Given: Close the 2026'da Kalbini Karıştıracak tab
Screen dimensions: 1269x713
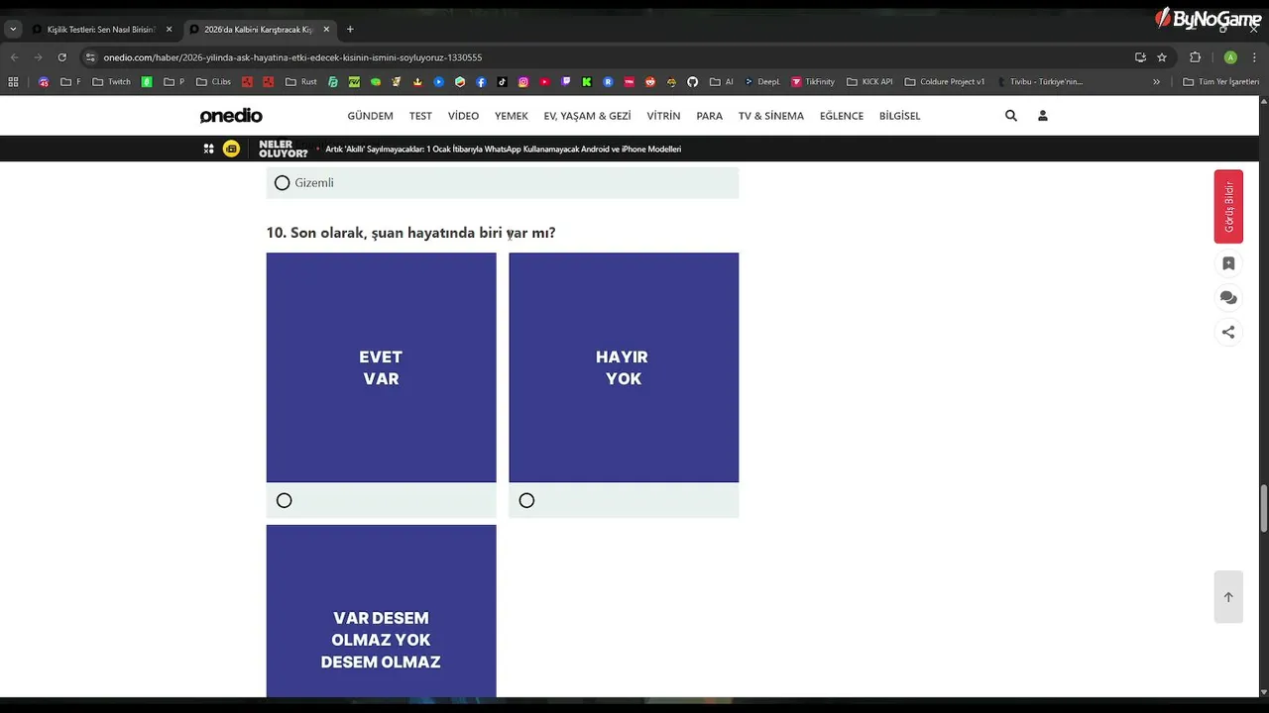Looking at the screenshot, I should 326,30.
